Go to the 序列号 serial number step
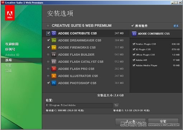This screenshot has width=183, height=130. coord(10,49)
